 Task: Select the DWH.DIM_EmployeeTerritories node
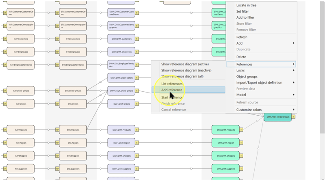[121, 65]
